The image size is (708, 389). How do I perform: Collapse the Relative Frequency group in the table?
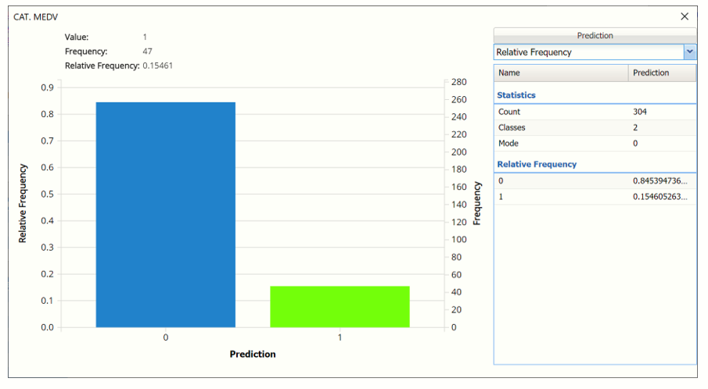pos(537,164)
